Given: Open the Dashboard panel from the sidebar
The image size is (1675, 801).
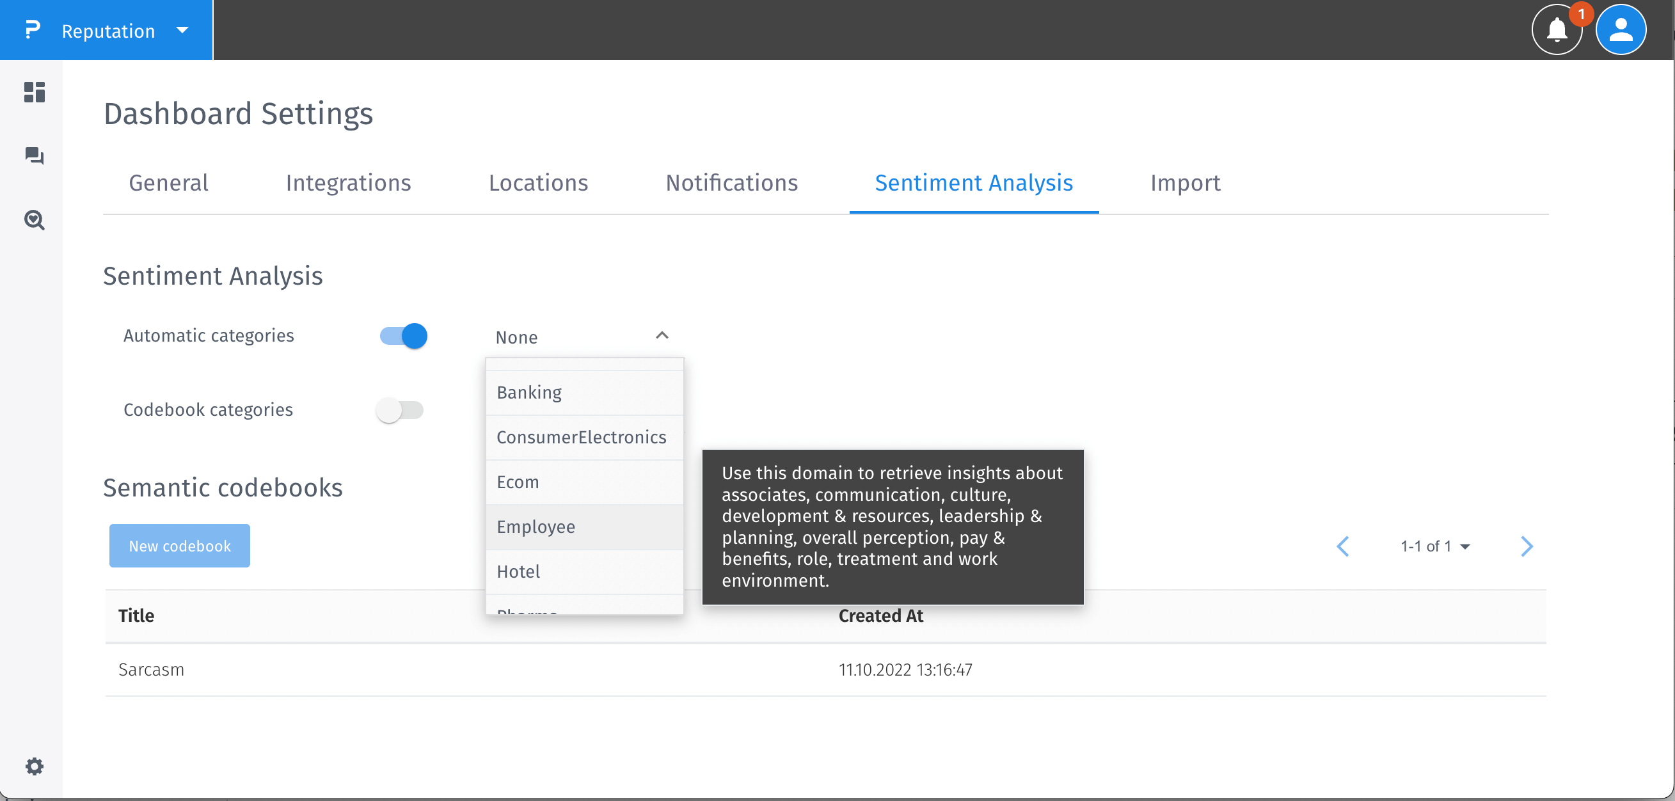Looking at the screenshot, I should pos(33,93).
